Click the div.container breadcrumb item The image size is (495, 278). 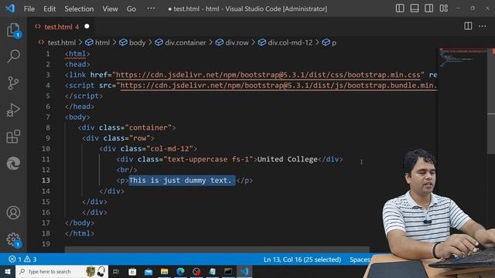tap(185, 42)
